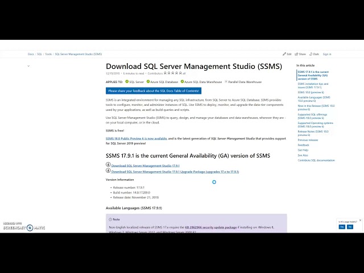Jump to Feedback in article navigation
364x273 pixels.
click(x=303, y=145)
